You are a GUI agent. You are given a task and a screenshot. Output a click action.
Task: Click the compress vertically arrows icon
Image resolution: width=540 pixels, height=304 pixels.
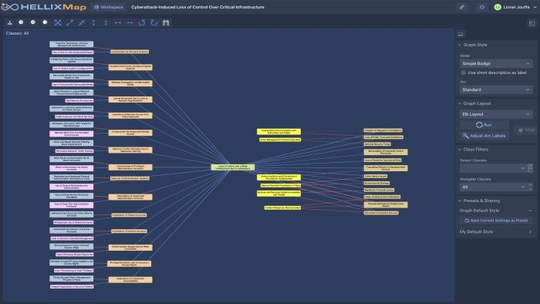click(106, 22)
